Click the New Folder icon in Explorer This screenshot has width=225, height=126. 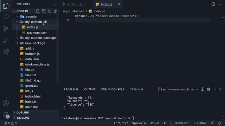pos(44,11)
